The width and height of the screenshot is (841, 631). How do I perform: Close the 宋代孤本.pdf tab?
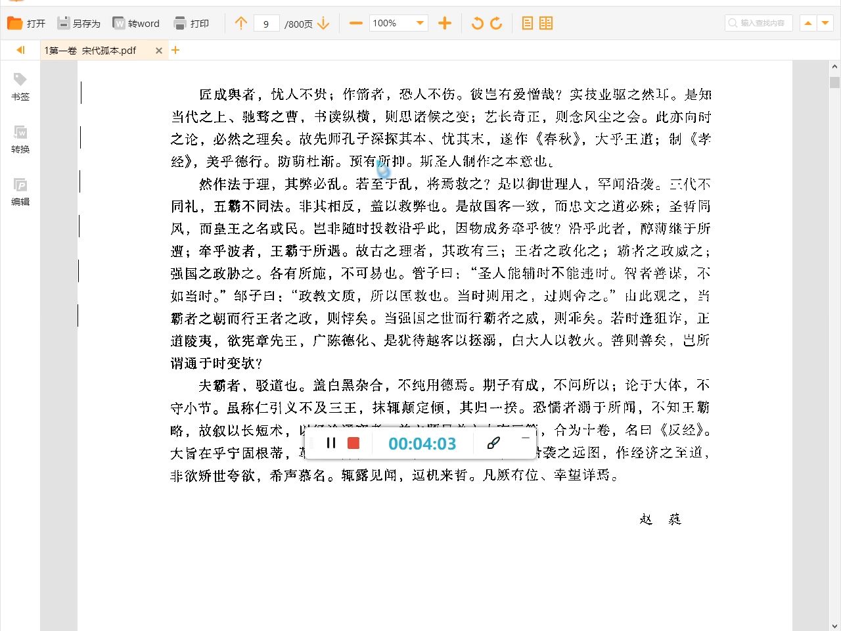coord(159,51)
